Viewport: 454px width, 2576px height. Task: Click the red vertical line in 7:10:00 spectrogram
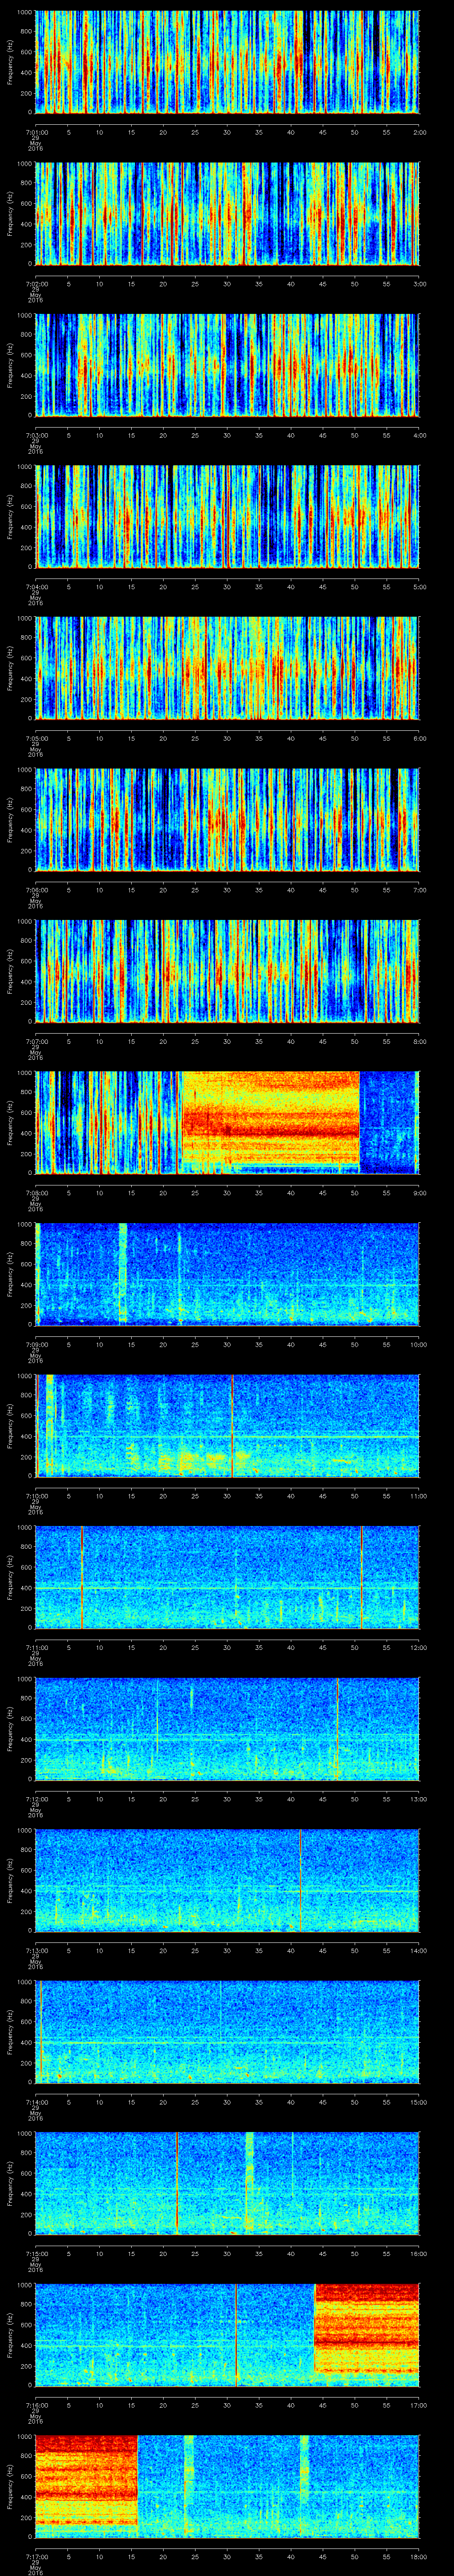231,1425
